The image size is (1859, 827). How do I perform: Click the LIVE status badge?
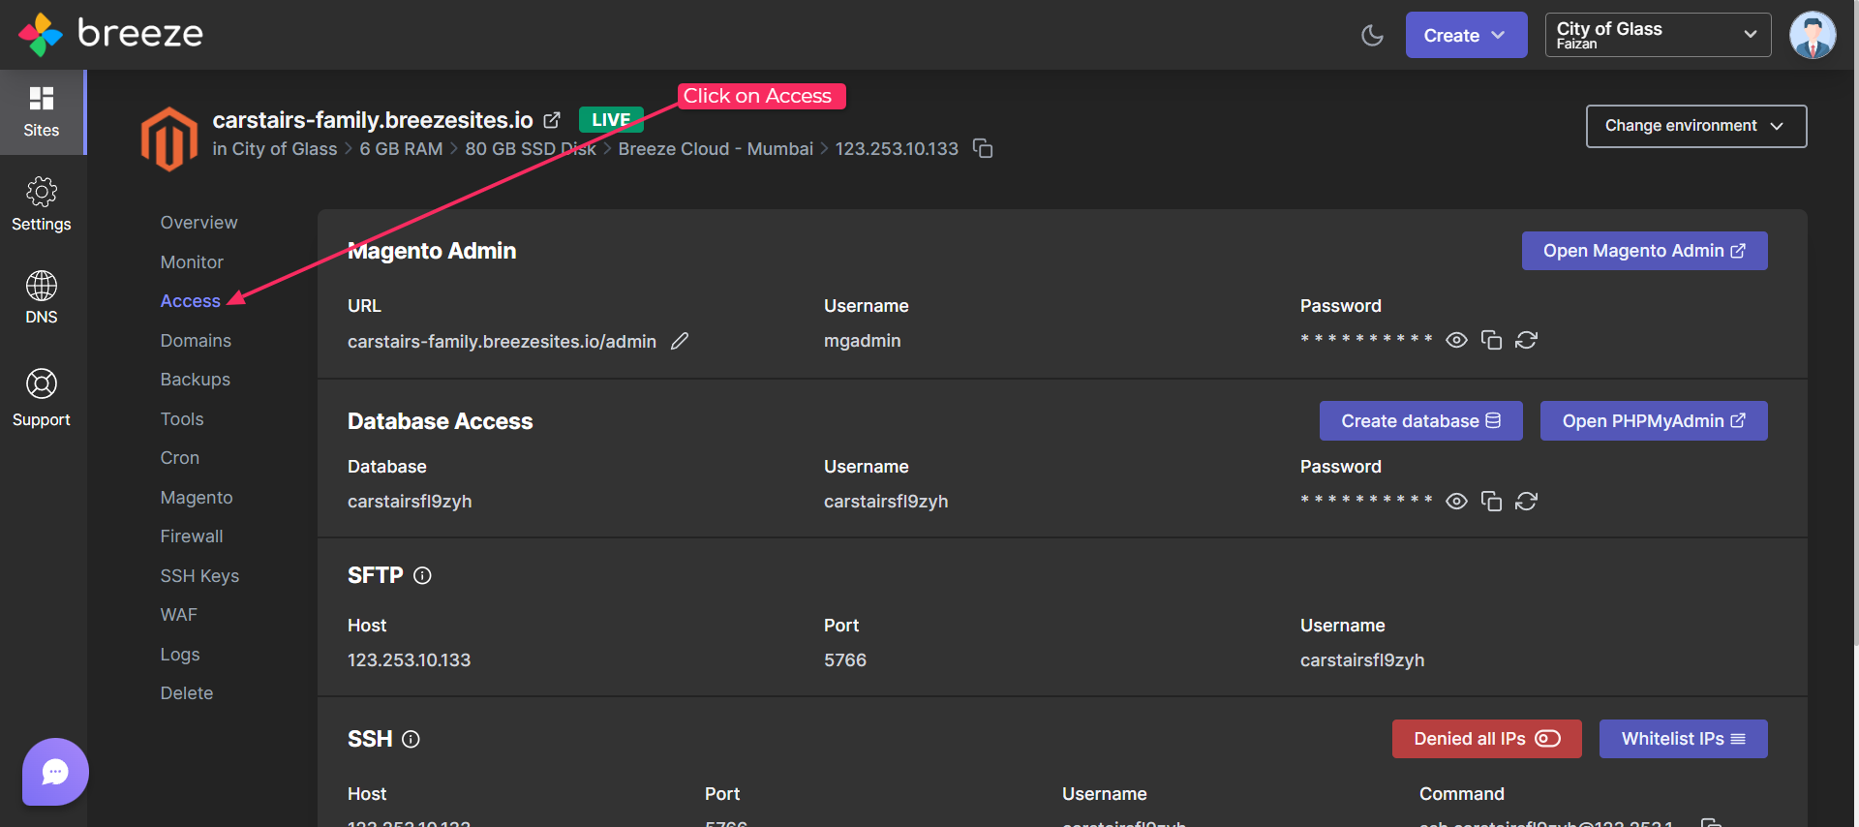pyautogui.click(x=611, y=120)
